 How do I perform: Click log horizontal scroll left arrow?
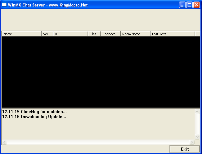click(4, 142)
